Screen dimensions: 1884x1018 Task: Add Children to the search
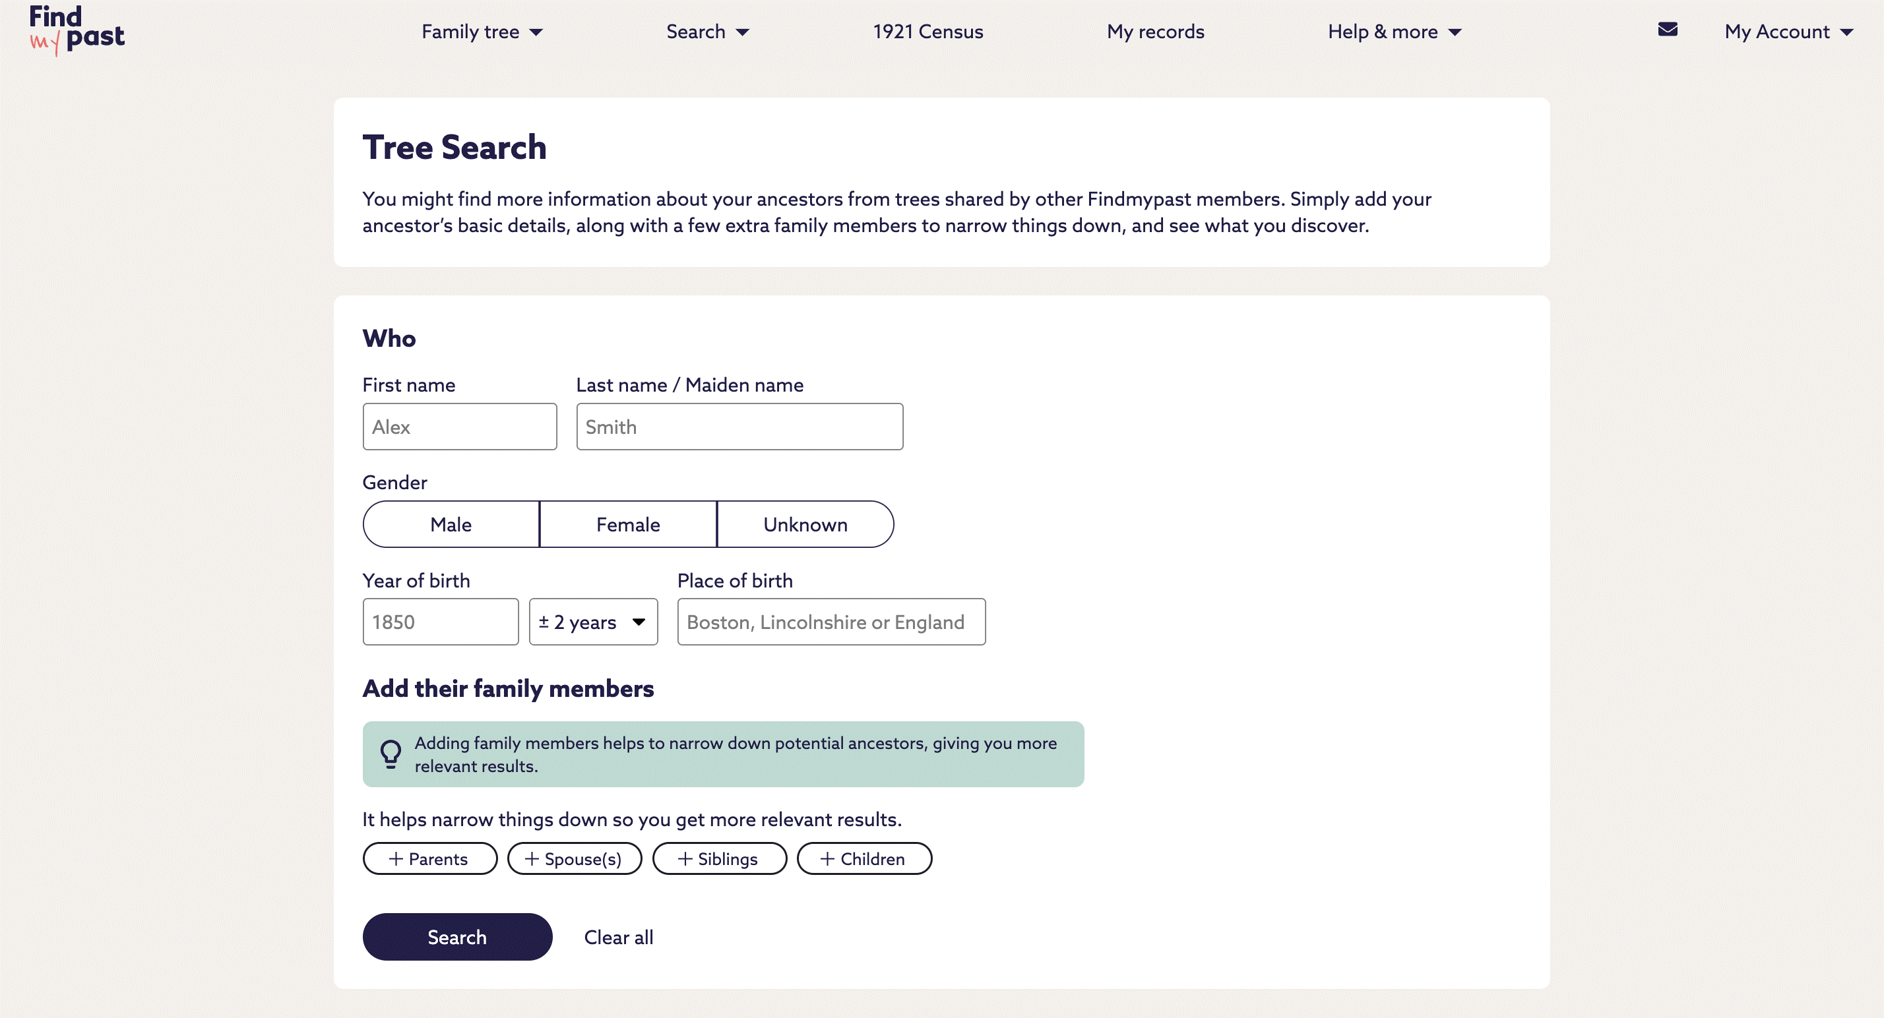click(x=863, y=858)
